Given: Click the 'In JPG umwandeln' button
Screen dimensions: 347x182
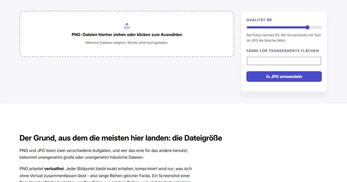Looking at the screenshot, I should (x=284, y=77).
